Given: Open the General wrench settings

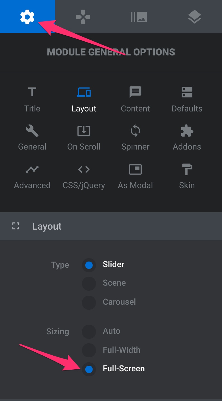Looking at the screenshot, I should (32, 137).
